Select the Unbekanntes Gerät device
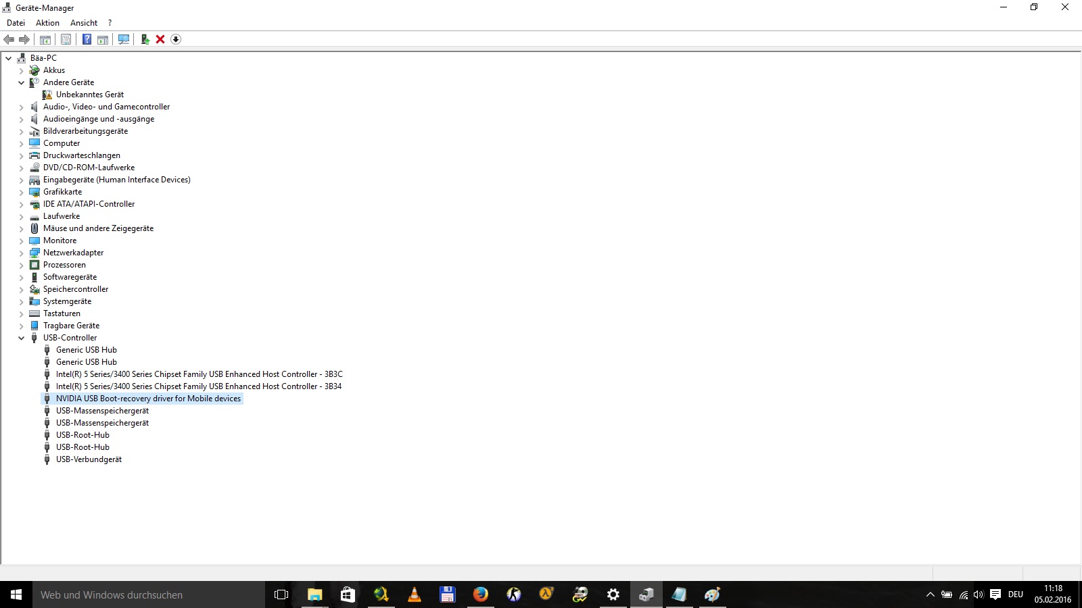 click(89, 95)
